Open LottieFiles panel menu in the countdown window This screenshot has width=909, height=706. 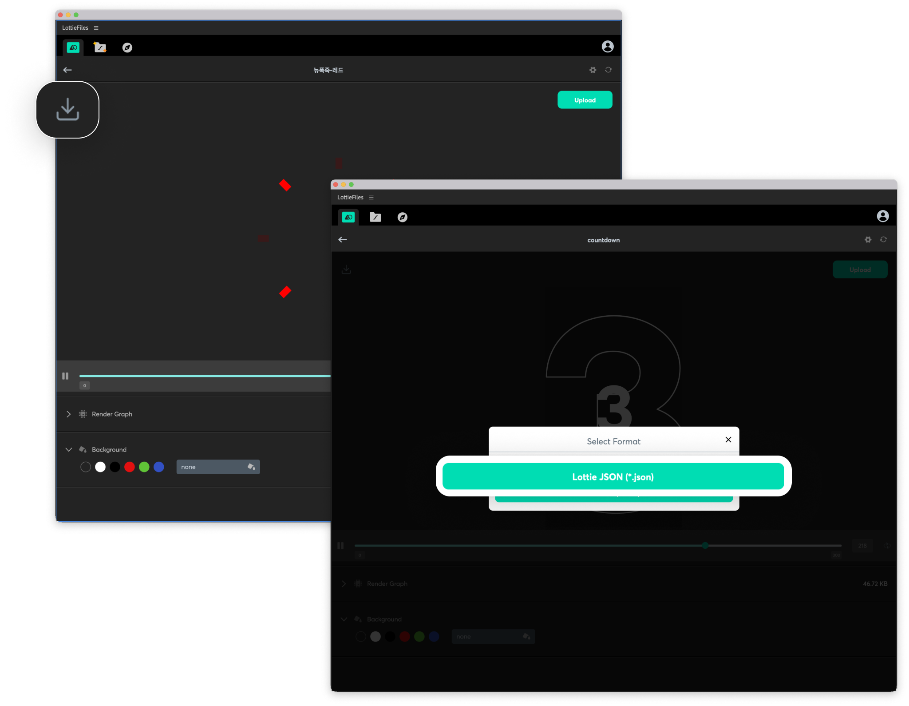coord(371,198)
